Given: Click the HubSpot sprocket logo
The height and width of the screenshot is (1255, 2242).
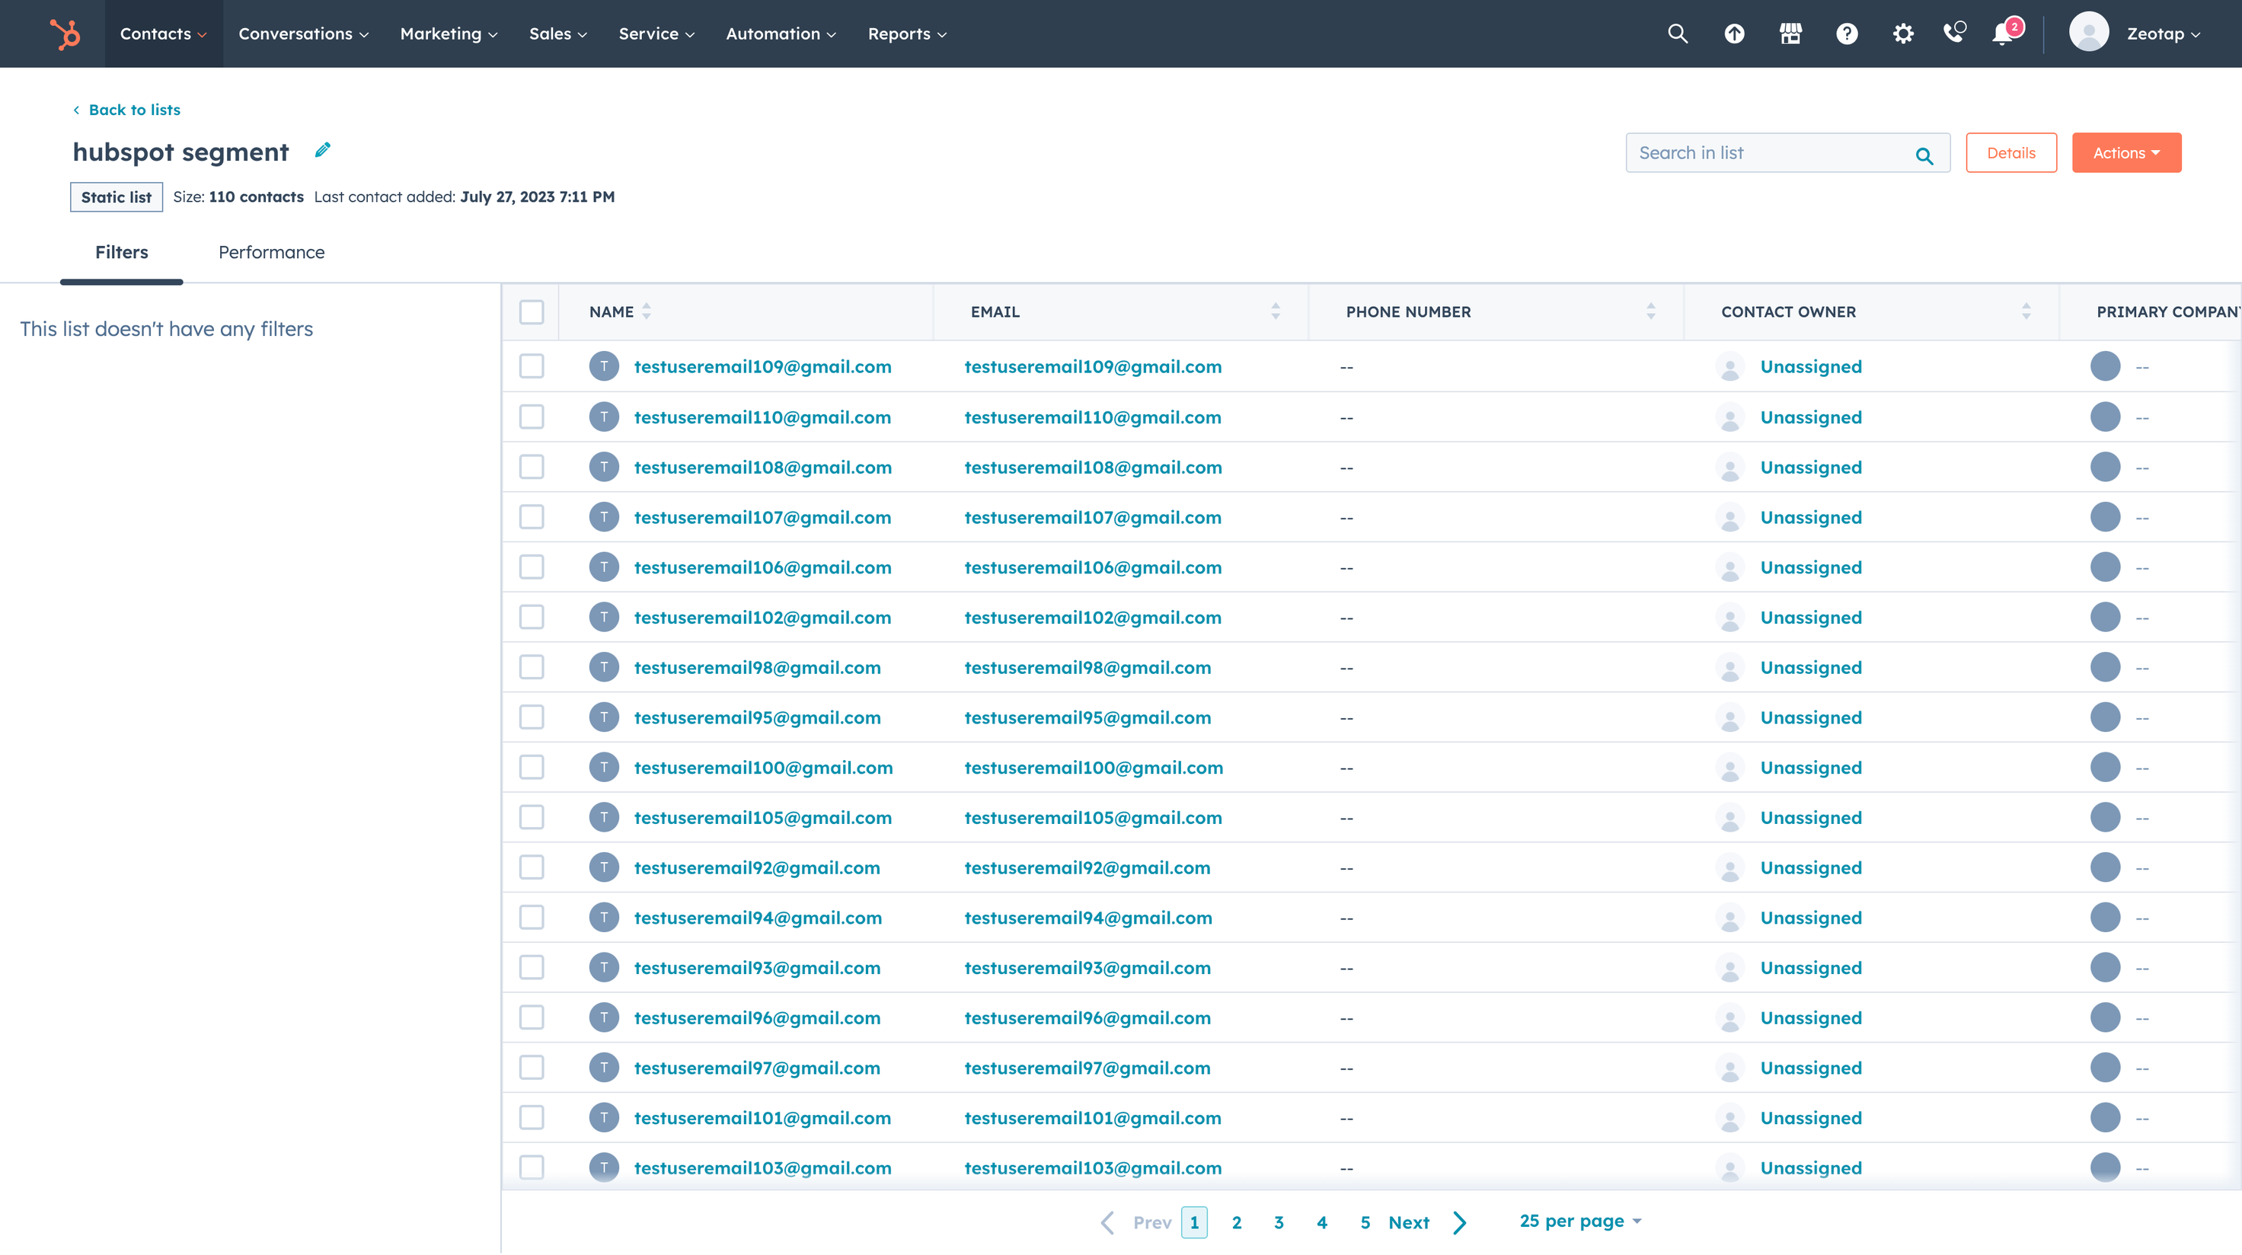Looking at the screenshot, I should click(x=65, y=34).
